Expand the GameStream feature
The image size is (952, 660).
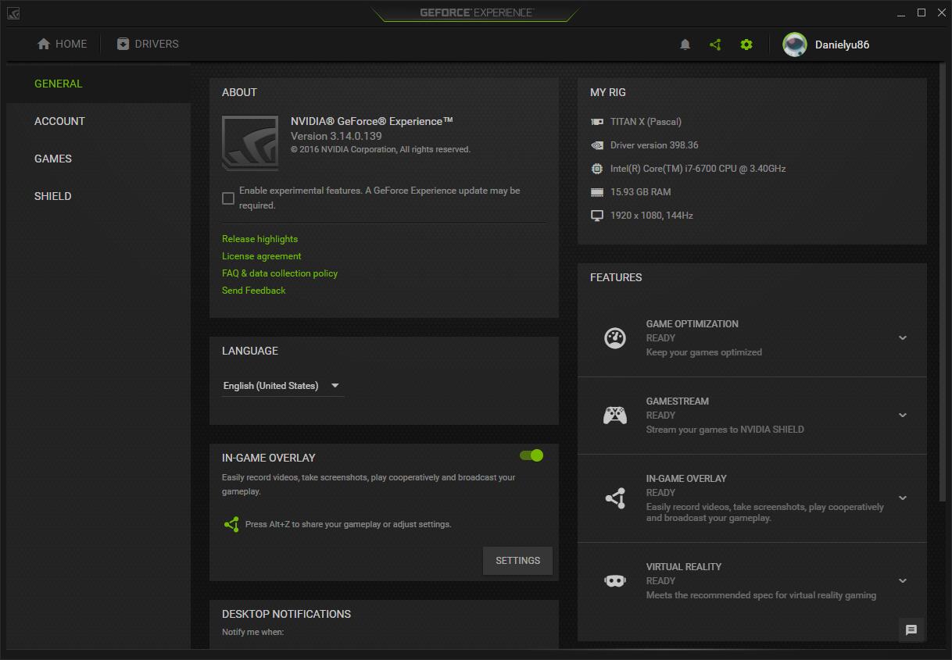(x=903, y=416)
